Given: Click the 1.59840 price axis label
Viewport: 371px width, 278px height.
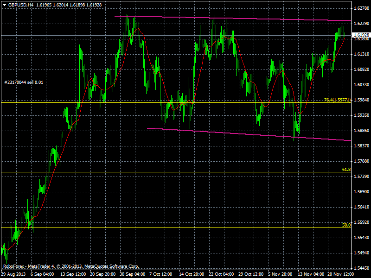Looking at the screenshot, I should tap(361, 100).
